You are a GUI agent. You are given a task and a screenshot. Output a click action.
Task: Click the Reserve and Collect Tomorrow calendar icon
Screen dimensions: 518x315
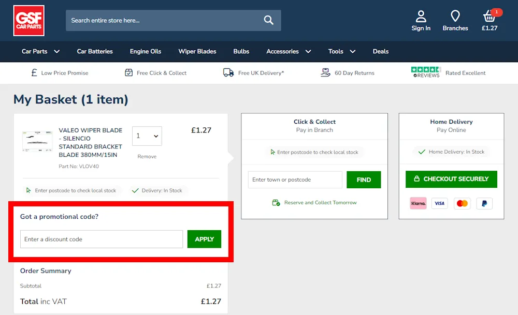tap(276, 203)
